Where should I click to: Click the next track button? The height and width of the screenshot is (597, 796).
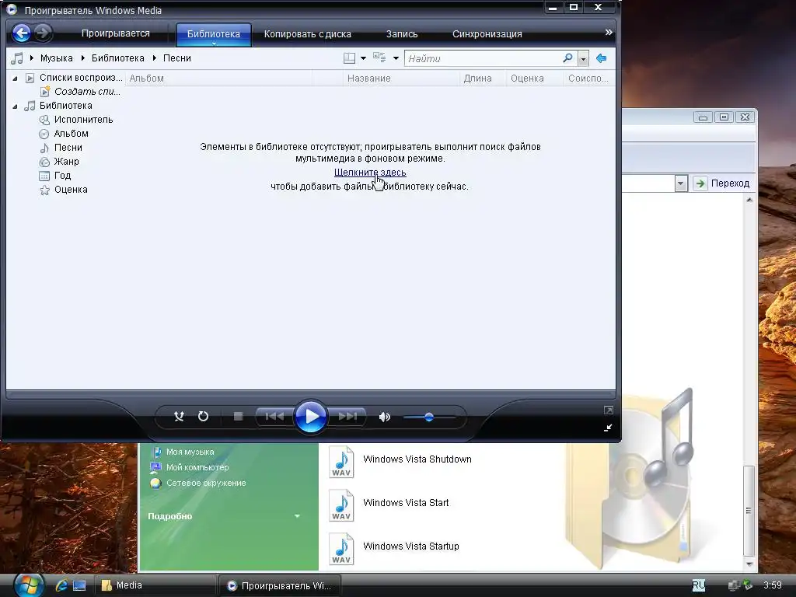[347, 417]
